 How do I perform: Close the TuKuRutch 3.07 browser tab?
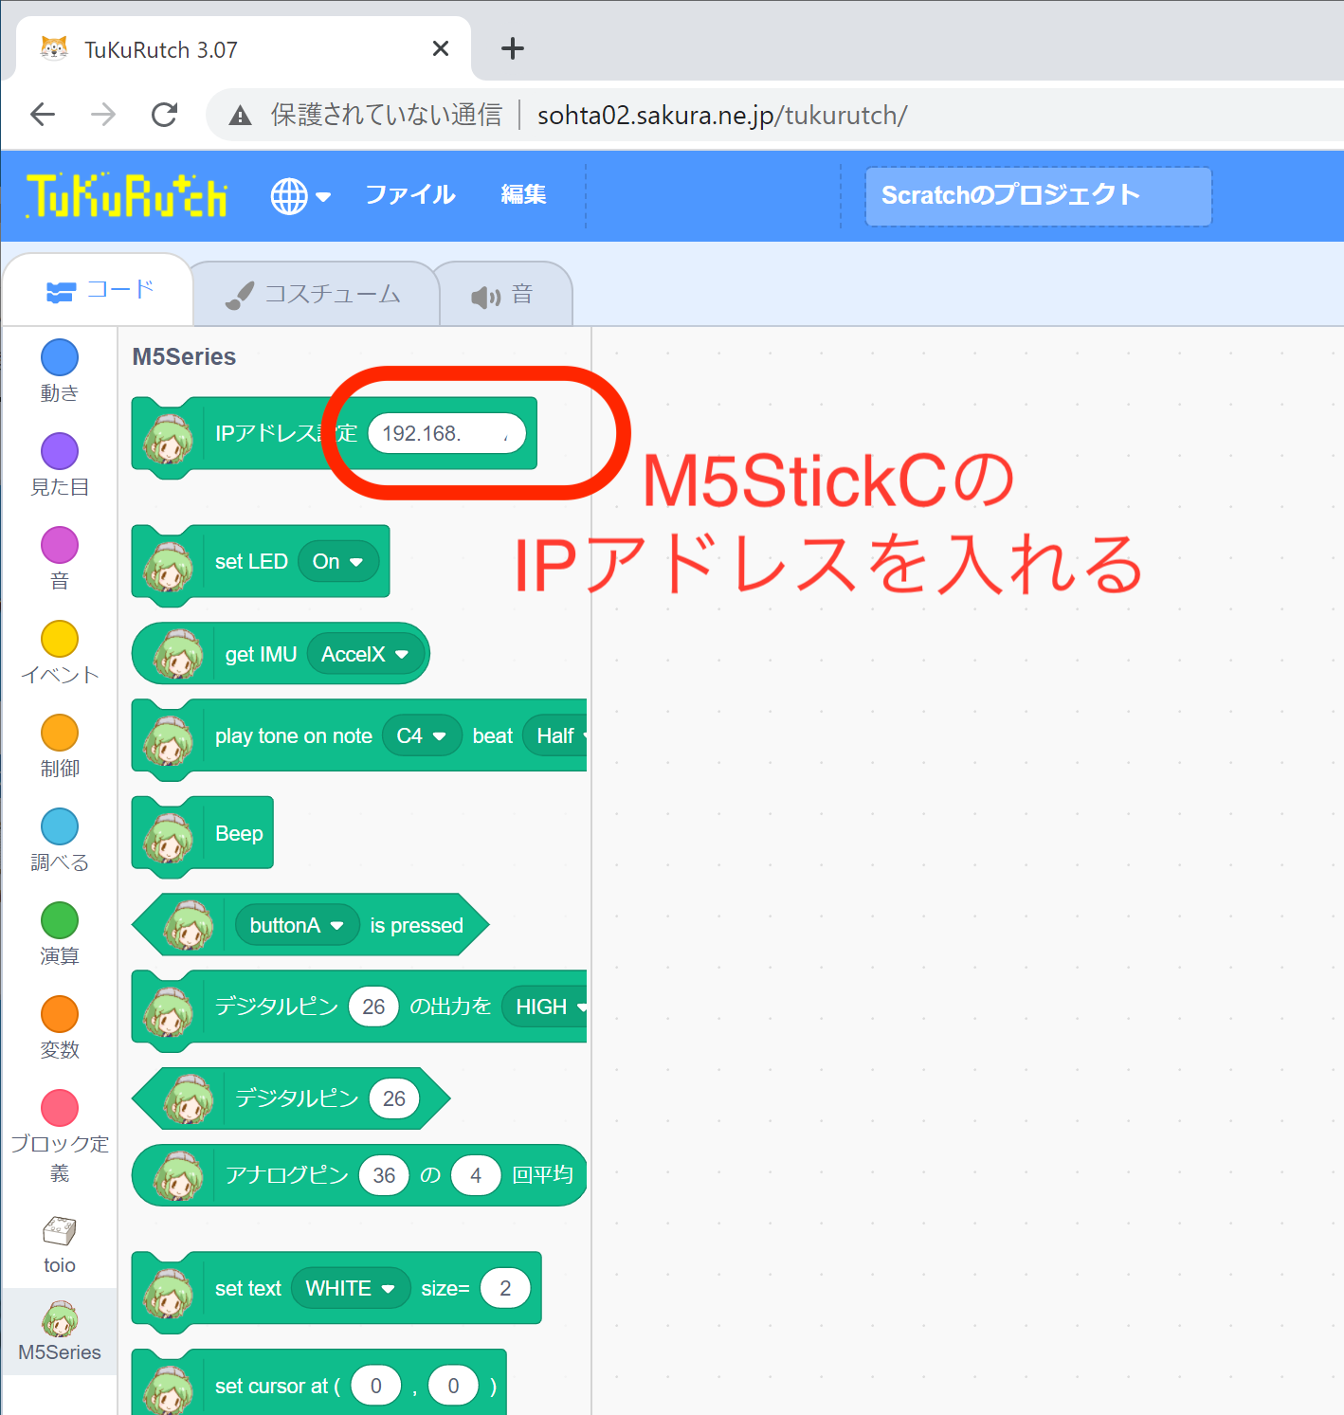(x=441, y=48)
